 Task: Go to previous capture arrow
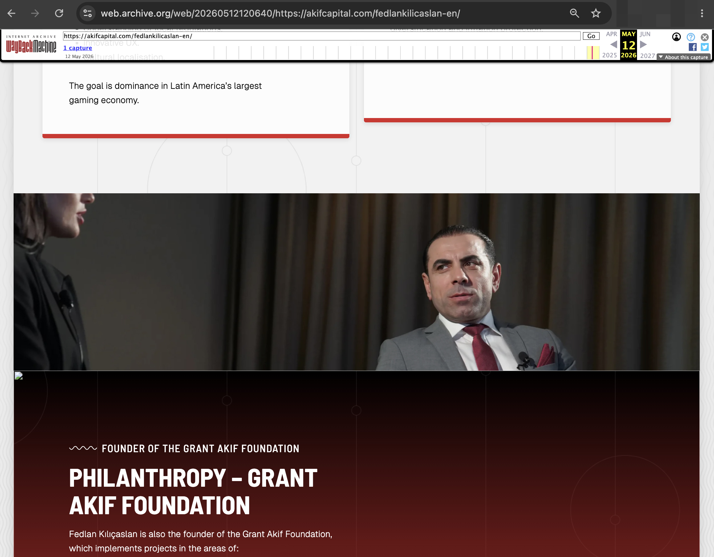tap(613, 44)
